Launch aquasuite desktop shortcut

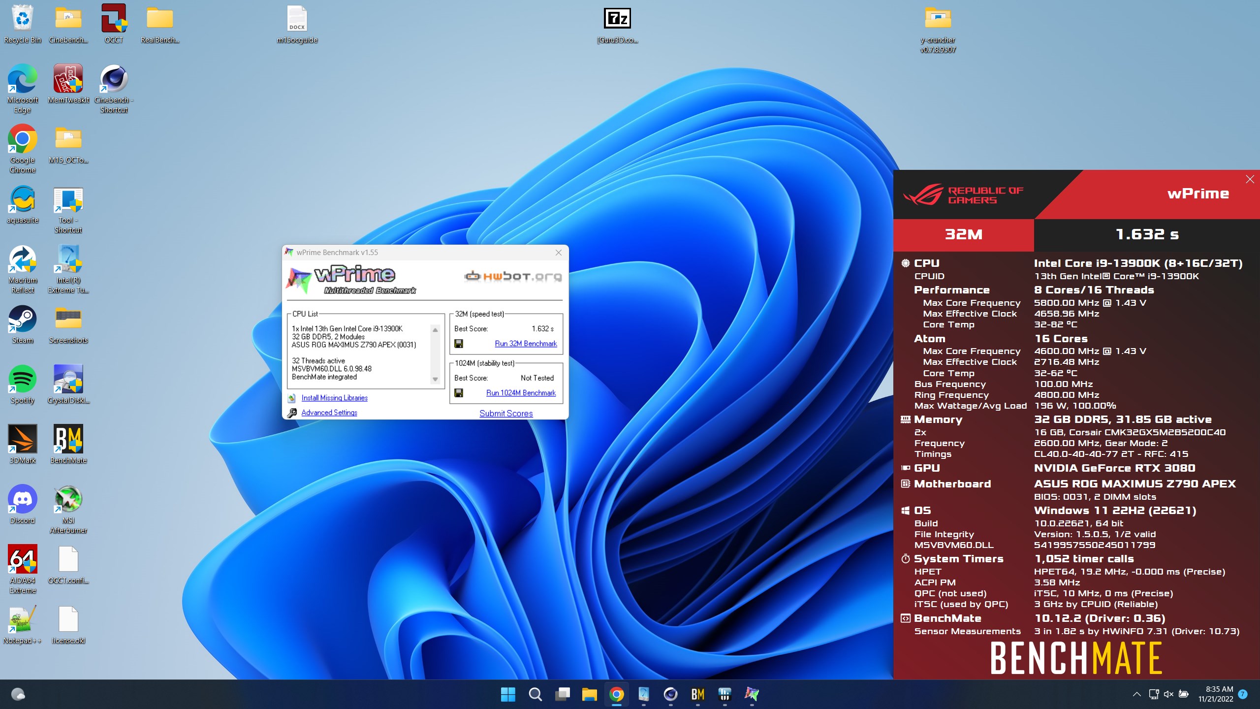(x=23, y=204)
